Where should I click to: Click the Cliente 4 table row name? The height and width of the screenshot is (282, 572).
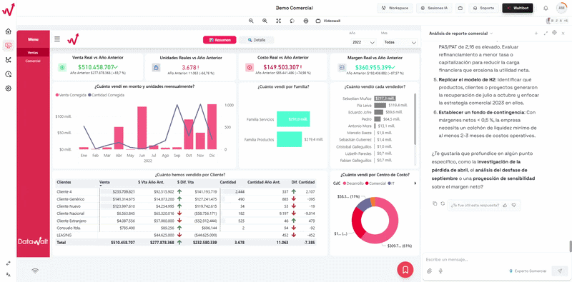64,191
